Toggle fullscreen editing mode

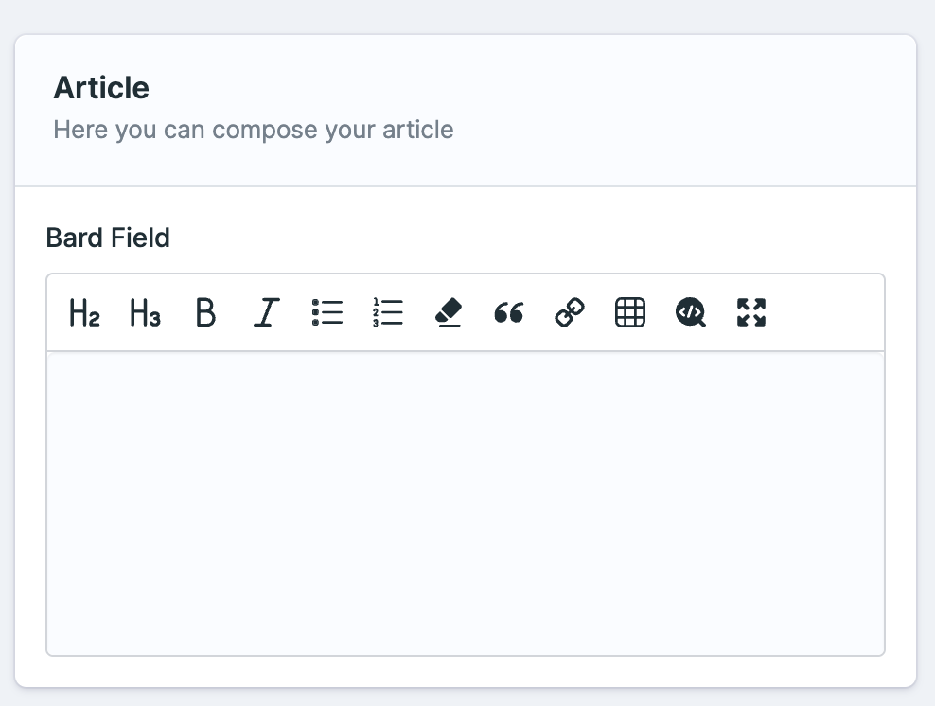pos(750,312)
